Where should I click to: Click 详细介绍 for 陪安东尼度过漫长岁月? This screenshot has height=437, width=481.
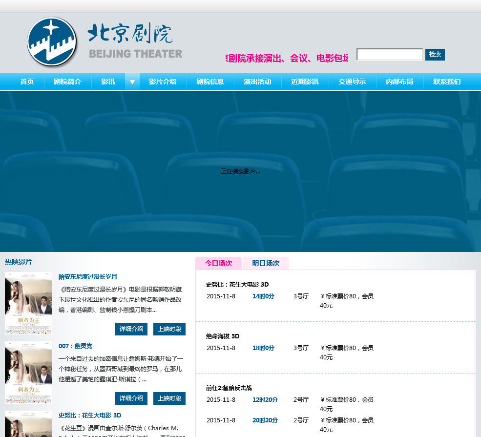pyautogui.click(x=131, y=329)
